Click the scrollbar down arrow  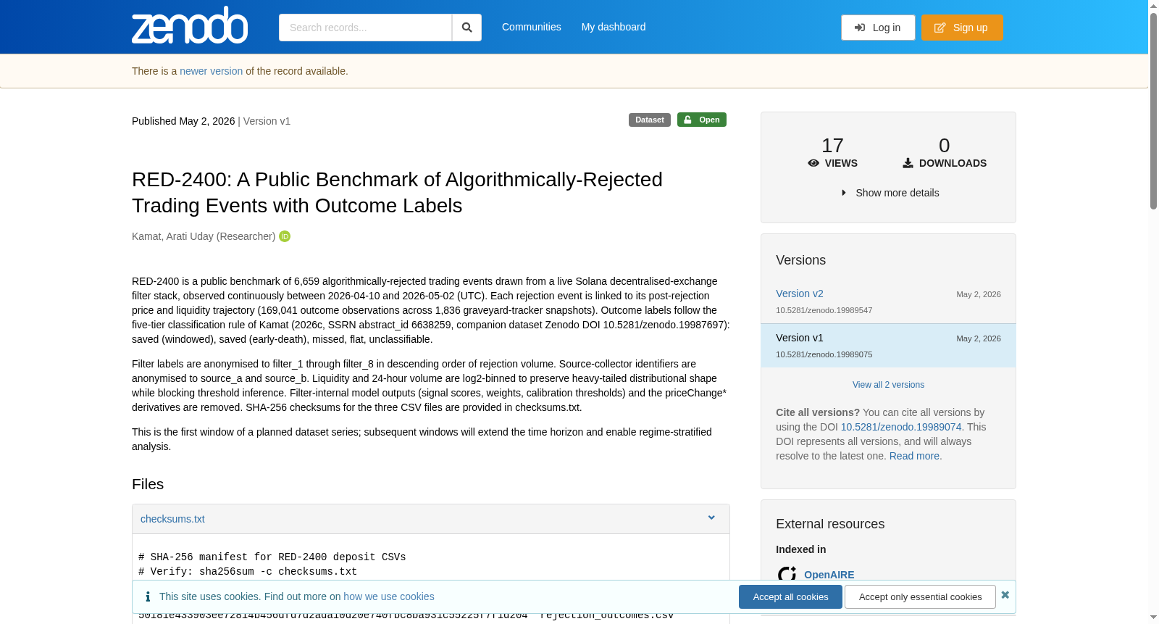click(1153, 618)
